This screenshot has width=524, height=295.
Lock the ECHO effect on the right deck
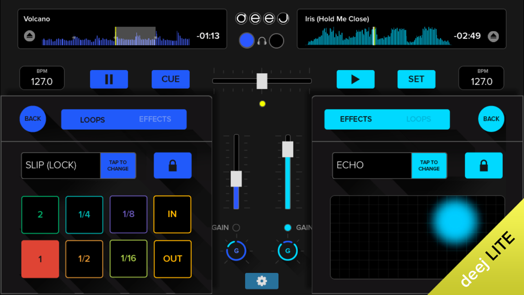[483, 165]
